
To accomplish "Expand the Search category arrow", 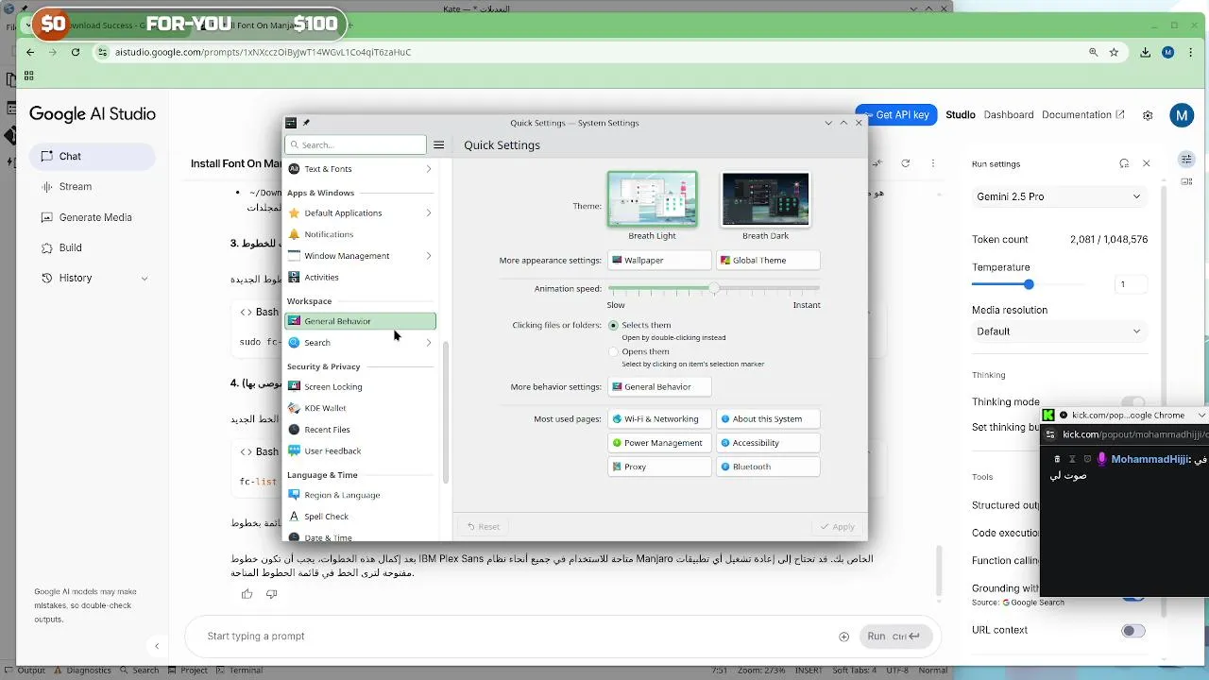I will [x=428, y=343].
